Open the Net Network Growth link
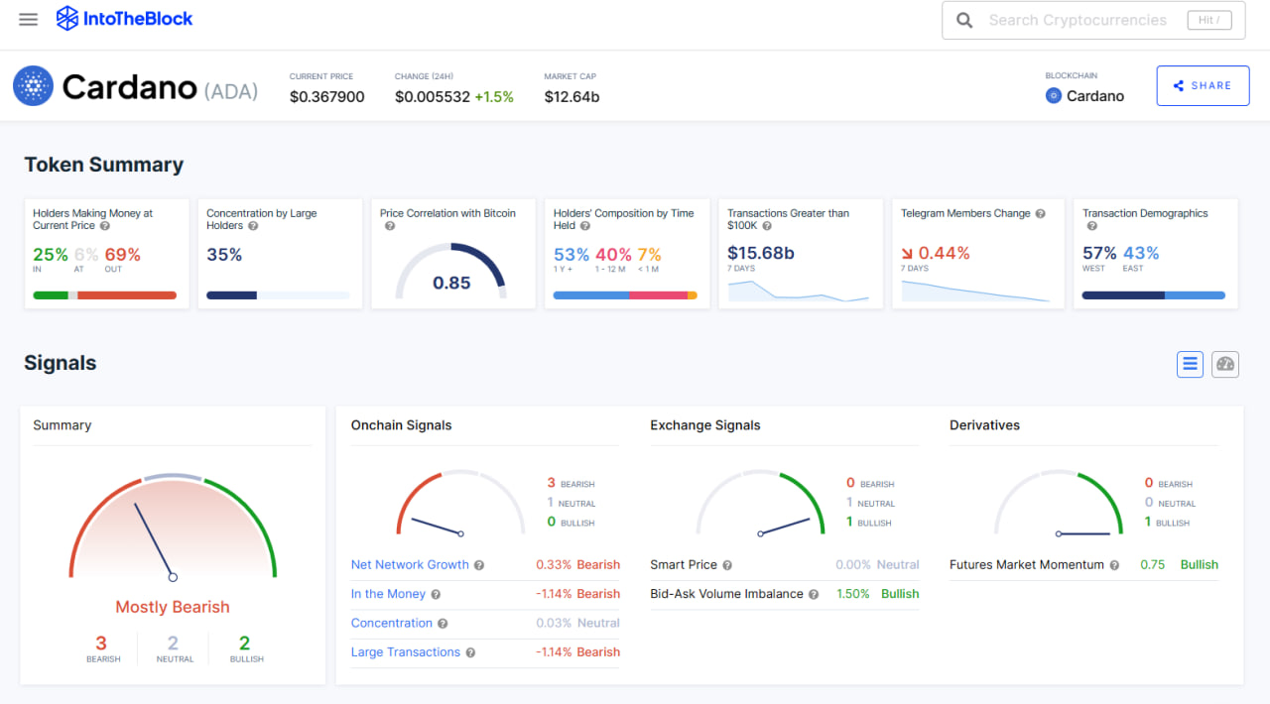Image resolution: width=1270 pixels, height=704 pixels. 410,564
